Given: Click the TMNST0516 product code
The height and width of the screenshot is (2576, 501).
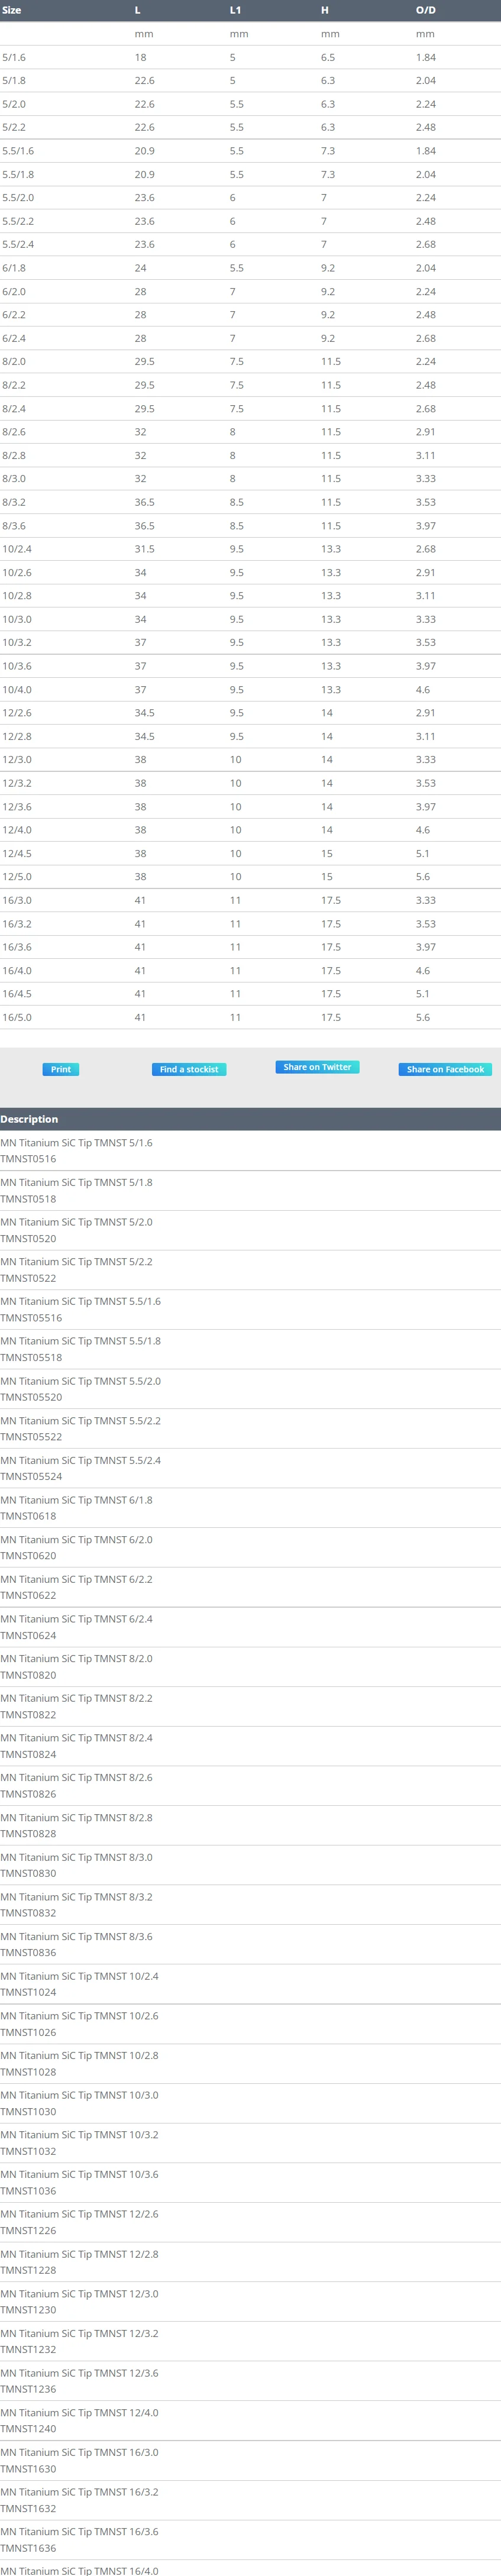Looking at the screenshot, I should [28, 1159].
